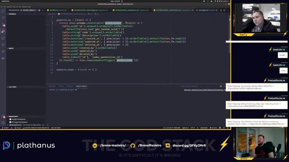Select the Run and Debug activity icon
Screen dimensions: 289x162
click(3, 31)
